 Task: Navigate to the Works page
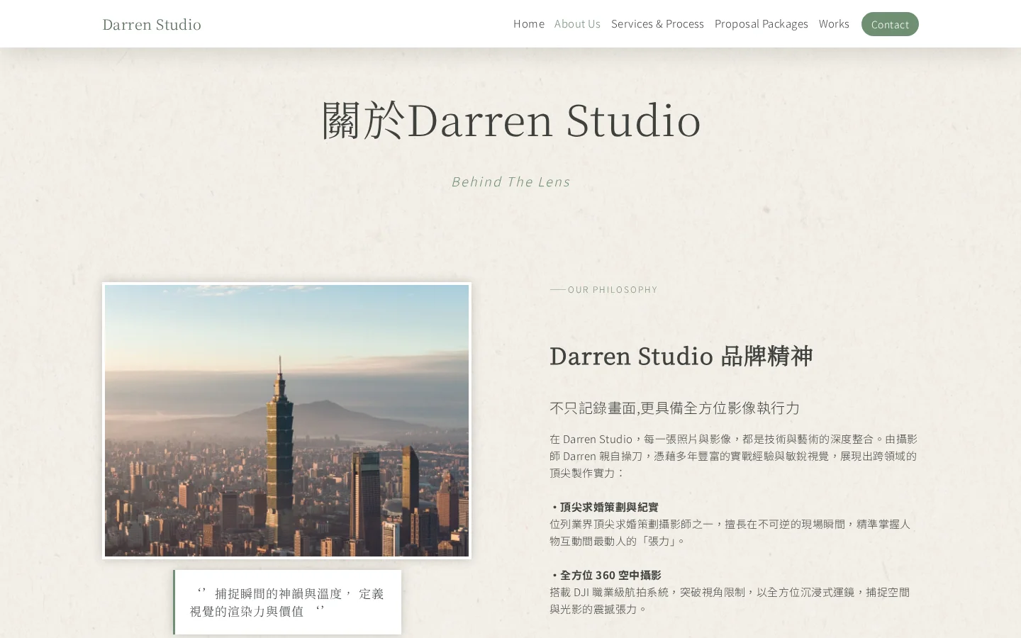[x=834, y=23]
